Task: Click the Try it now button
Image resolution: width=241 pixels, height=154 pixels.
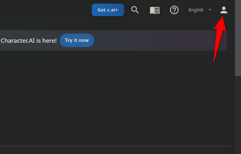Action: point(77,40)
